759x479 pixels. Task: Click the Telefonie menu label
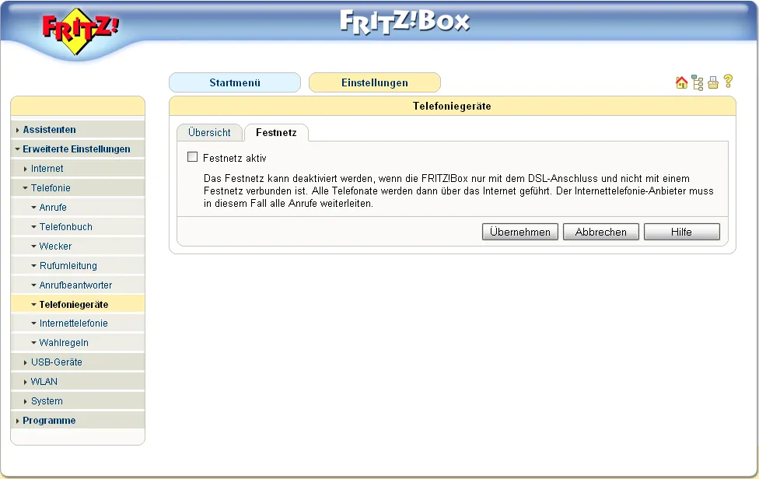click(51, 187)
